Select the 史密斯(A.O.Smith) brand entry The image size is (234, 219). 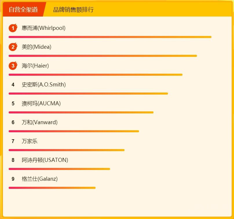[x=44, y=85]
